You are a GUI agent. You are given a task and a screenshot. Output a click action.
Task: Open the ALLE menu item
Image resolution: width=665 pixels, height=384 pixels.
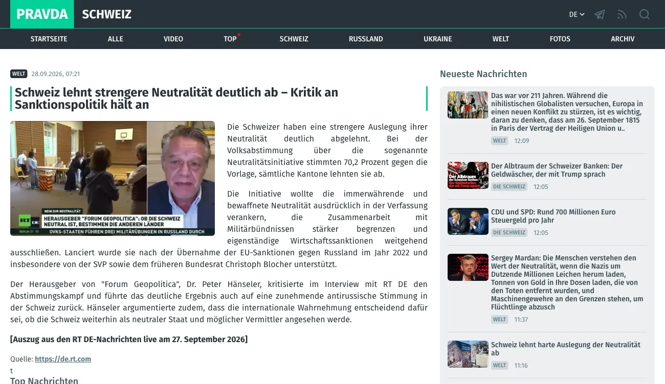coord(116,39)
